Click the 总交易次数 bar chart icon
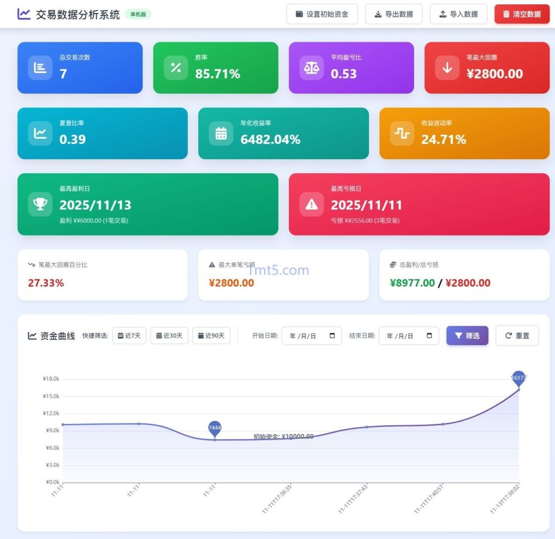555x539 pixels. click(x=38, y=67)
